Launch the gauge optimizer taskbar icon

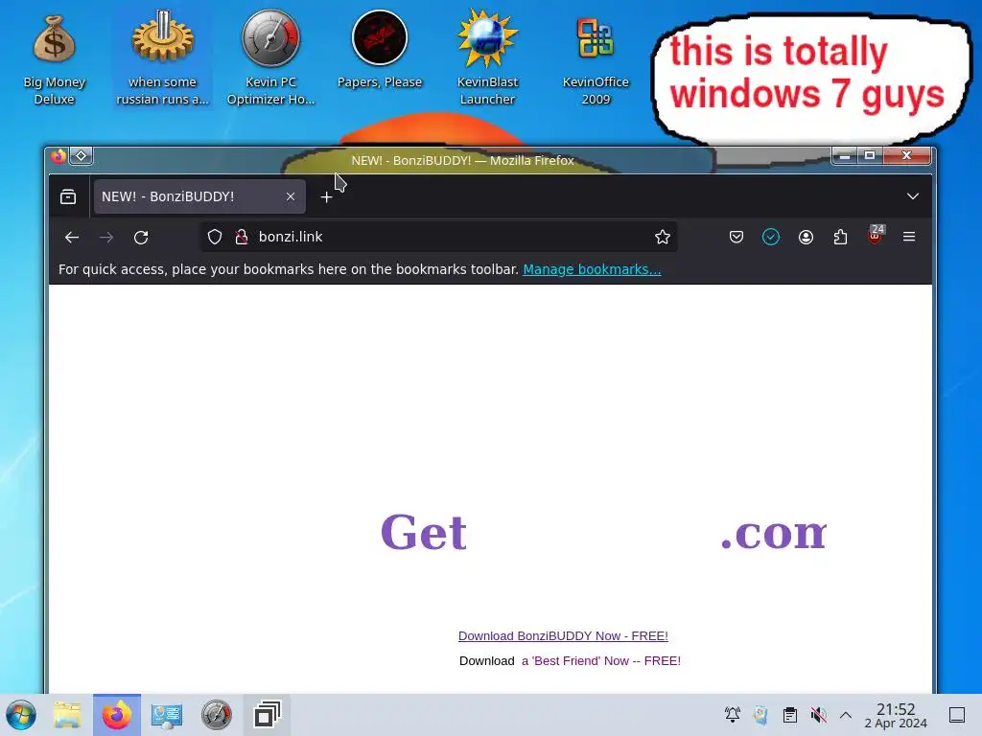(x=216, y=715)
